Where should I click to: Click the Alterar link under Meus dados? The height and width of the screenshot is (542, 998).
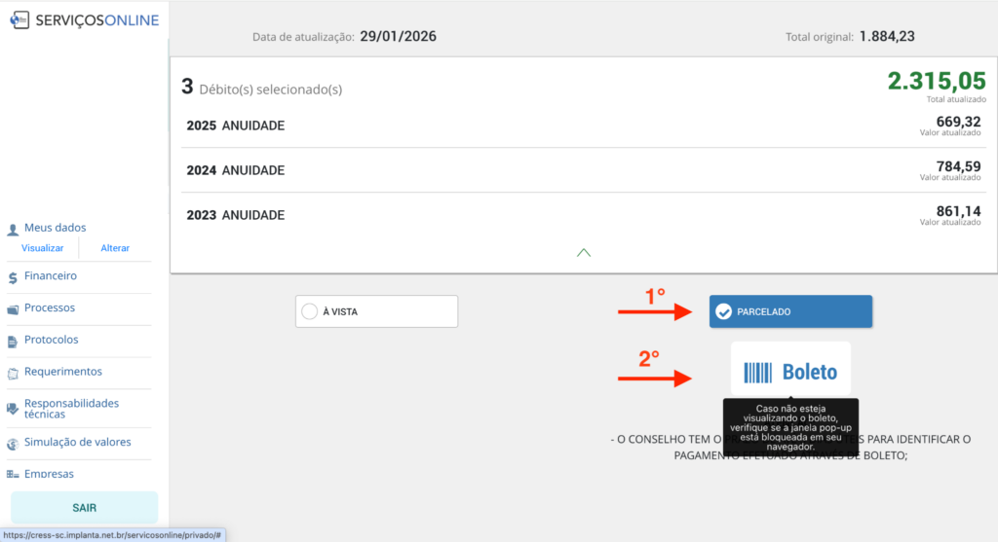[x=115, y=248]
